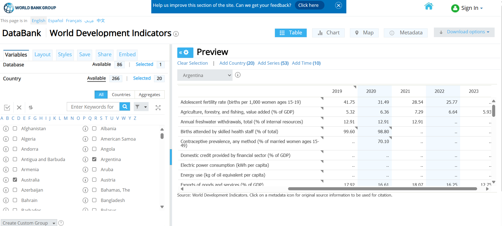Screen dimensions: 502x226
Task: Open the info icon for Albania
Action: pyautogui.click(x=85, y=129)
